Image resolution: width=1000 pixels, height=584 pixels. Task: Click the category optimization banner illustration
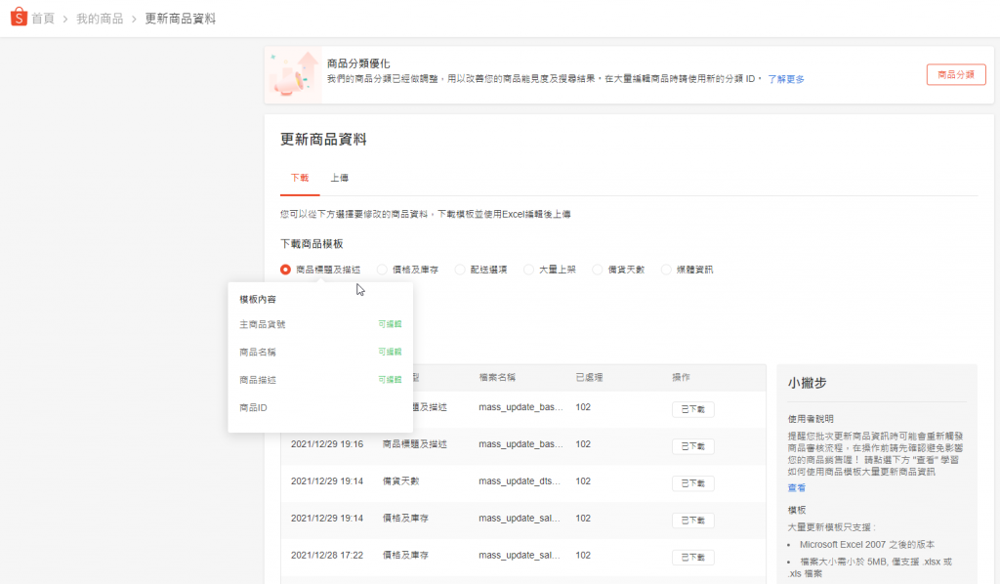click(x=295, y=74)
